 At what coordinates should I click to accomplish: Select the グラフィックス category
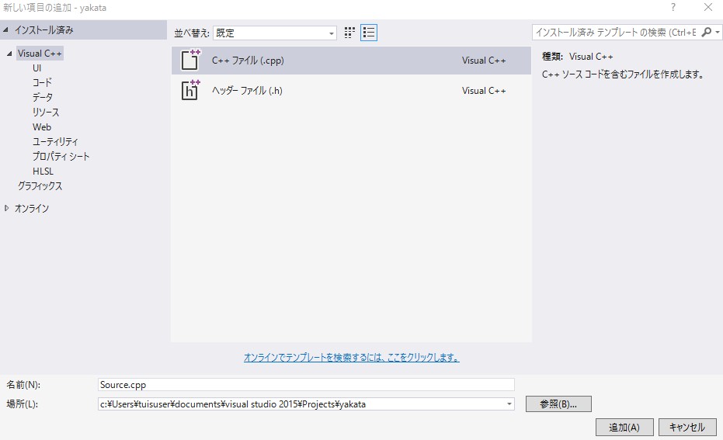pos(40,186)
